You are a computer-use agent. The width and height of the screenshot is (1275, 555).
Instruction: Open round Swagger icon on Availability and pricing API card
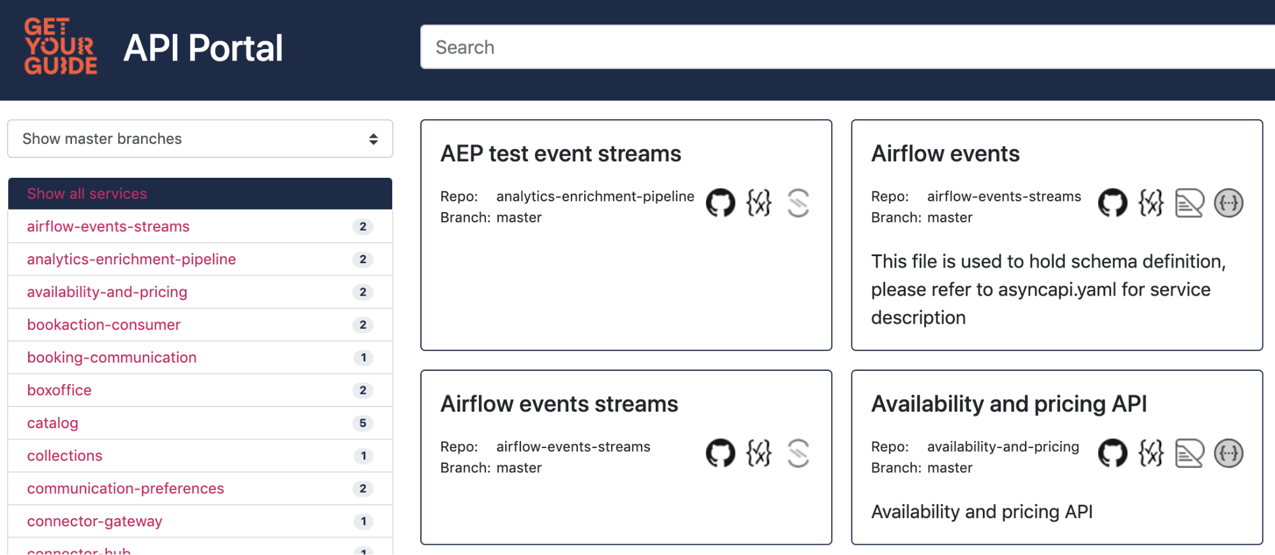click(1228, 454)
